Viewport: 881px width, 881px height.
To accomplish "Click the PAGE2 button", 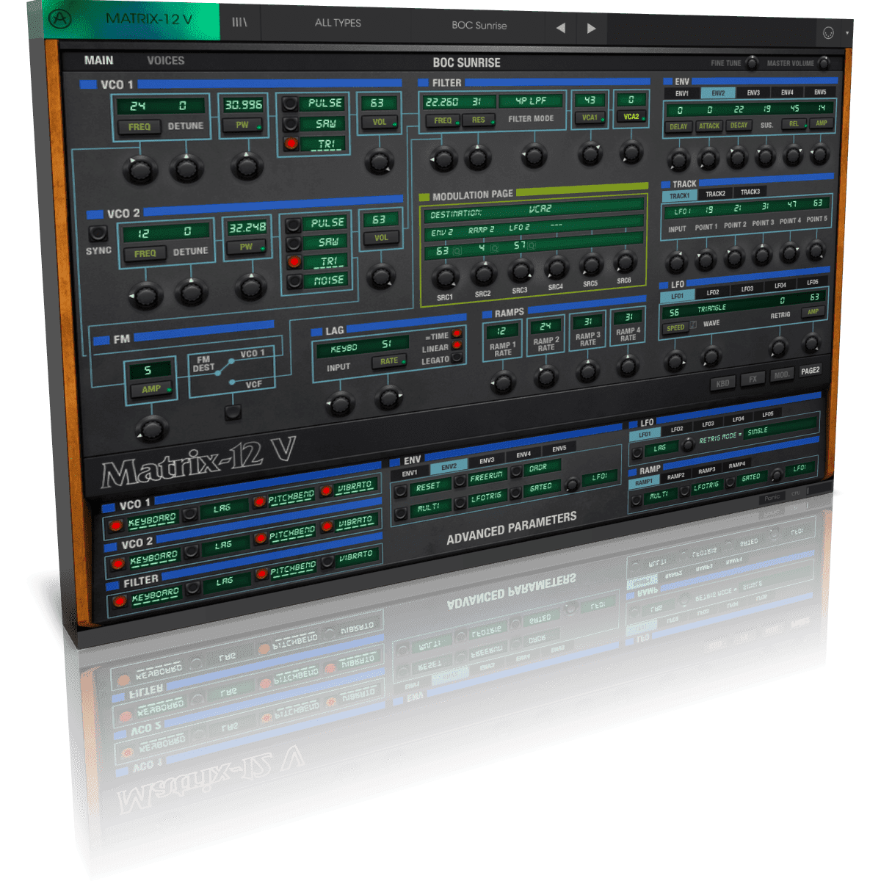I will (x=811, y=371).
